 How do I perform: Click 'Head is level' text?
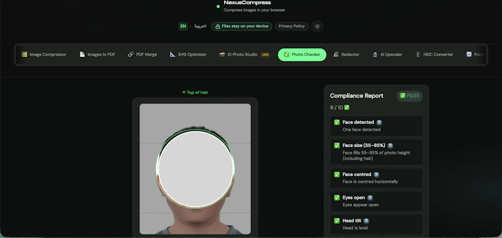355,228
